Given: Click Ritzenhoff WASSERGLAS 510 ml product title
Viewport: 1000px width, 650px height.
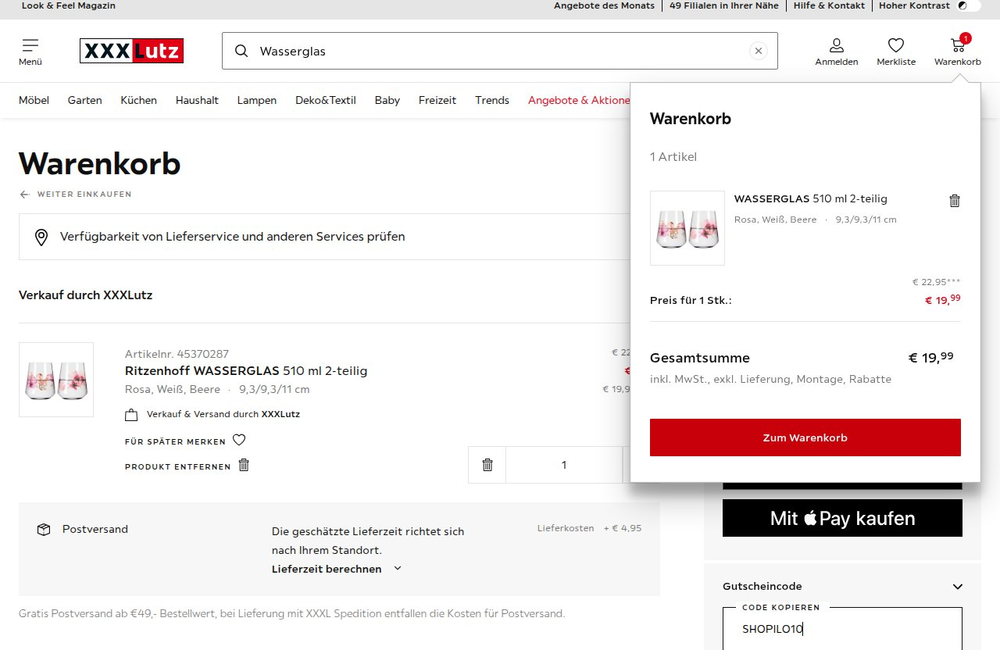Looking at the screenshot, I should click(246, 370).
